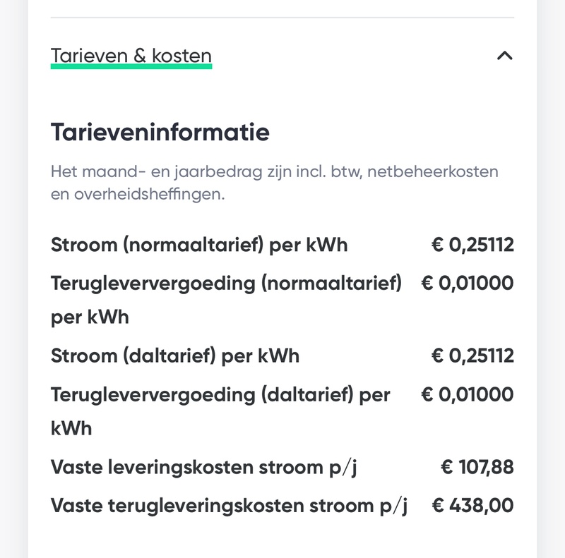Click the normaaltarief terugleververgoeding value € 0,01000

[468, 283]
